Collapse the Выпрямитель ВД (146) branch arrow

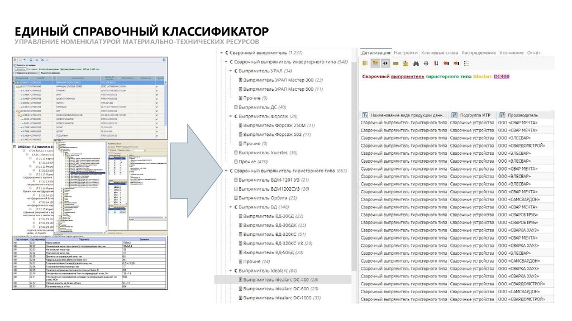231,207
